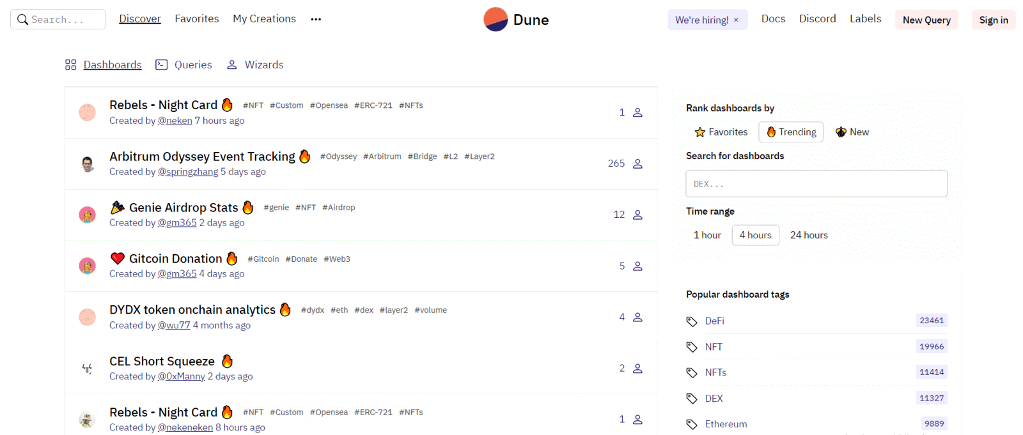Open the Discord link
The height and width of the screenshot is (435, 1023).
[817, 19]
